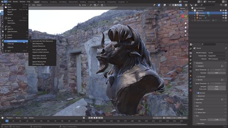Image resolution: width=228 pixels, height=128 pixels.
Task: Pause the viewport render preview
Action: (x=186, y=5)
